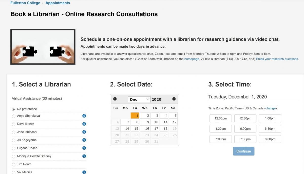Image resolution: width=304 pixels, height=174 pixels.
Task: Go to previous month in calendar
Action: pos(115,99)
